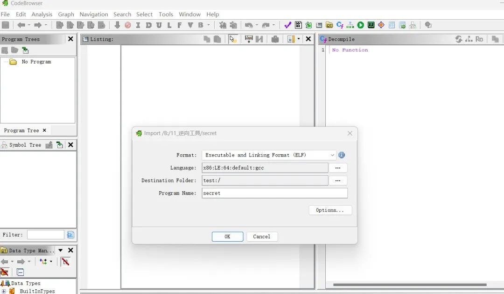
Task: Click the blue info icon beside Format
Action: point(342,155)
